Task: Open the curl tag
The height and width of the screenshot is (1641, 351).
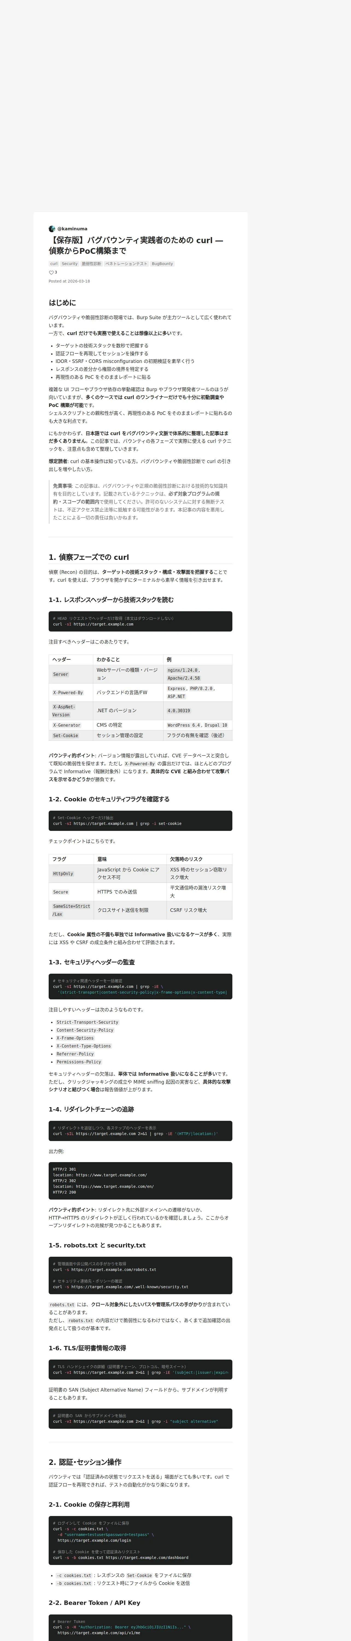Action: 54,264
